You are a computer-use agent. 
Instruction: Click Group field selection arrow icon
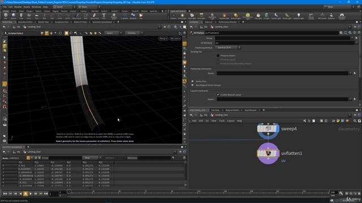tap(356, 38)
